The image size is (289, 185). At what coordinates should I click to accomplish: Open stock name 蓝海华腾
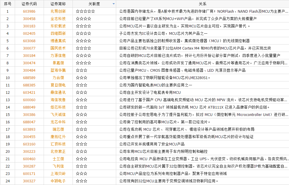[58, 70]
